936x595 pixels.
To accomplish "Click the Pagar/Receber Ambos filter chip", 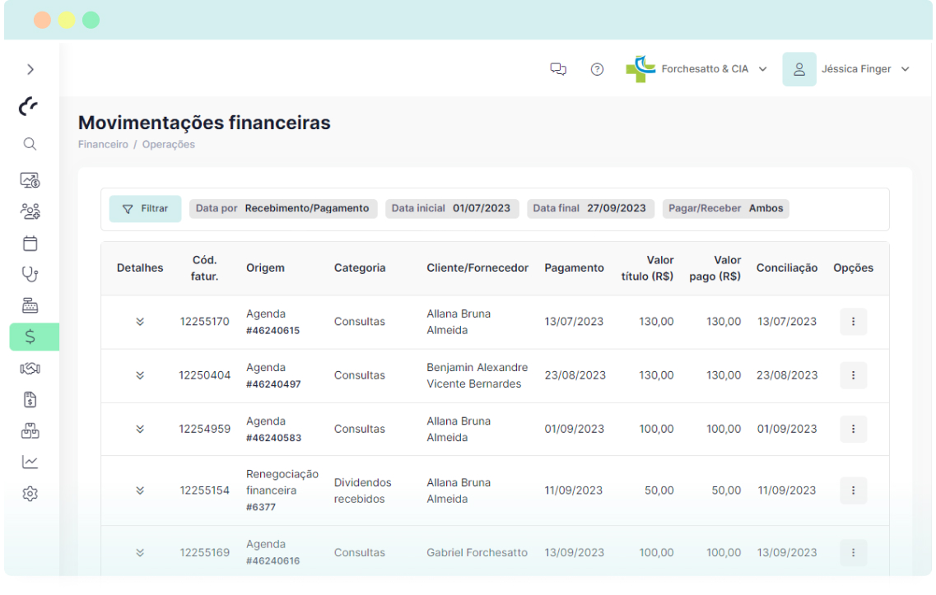I will (725, 209).
